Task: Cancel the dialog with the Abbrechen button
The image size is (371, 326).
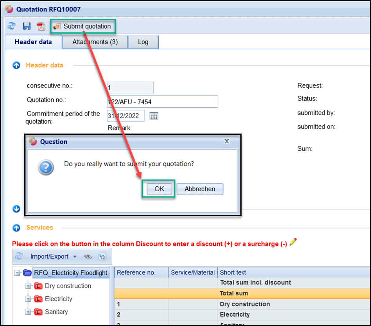Action: (x=200, y=189)
